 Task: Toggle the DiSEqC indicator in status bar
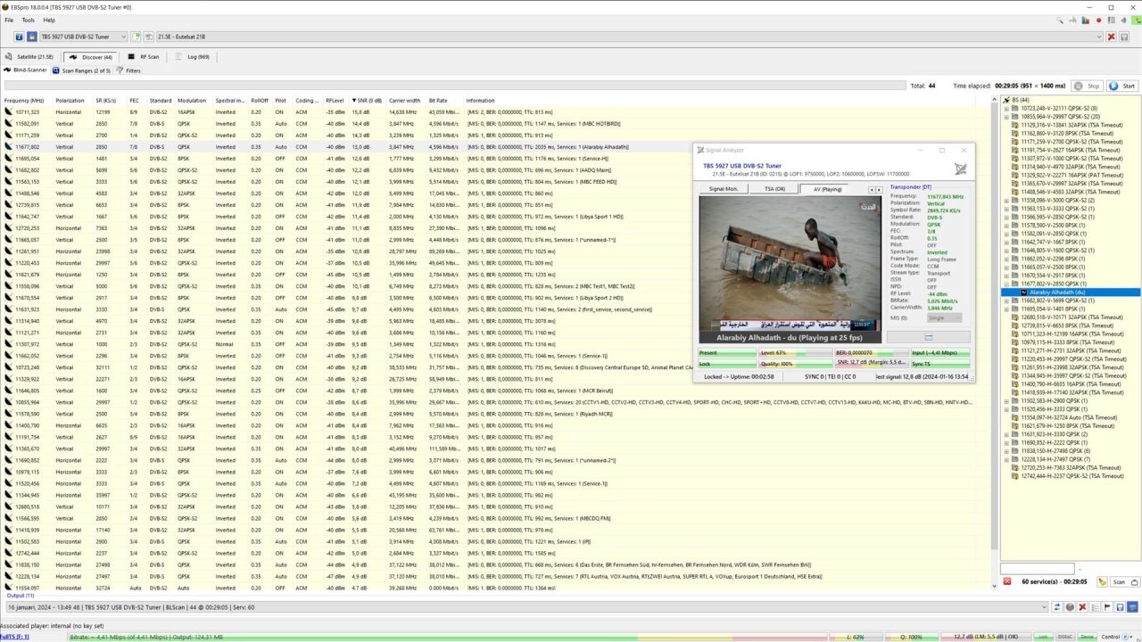(1063, 637)
